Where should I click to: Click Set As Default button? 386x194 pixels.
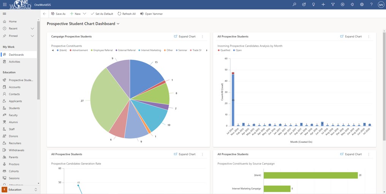[x=102, y=14]
